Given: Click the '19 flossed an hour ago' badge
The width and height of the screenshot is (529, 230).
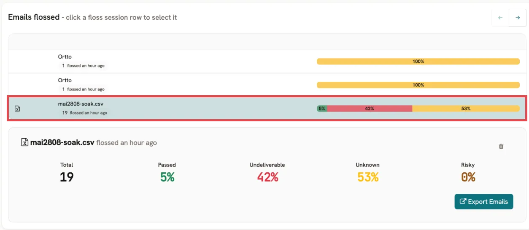Looking at the screenshot, I should pos(84,113).
